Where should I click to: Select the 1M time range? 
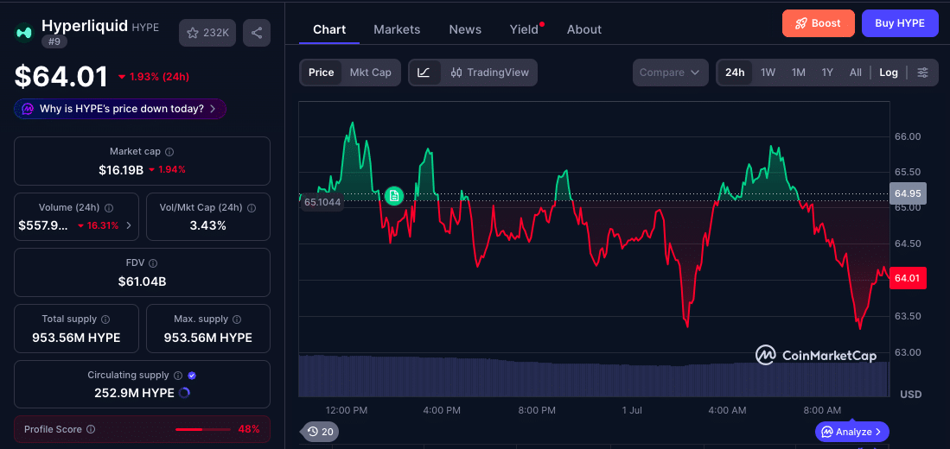(798, 73)
